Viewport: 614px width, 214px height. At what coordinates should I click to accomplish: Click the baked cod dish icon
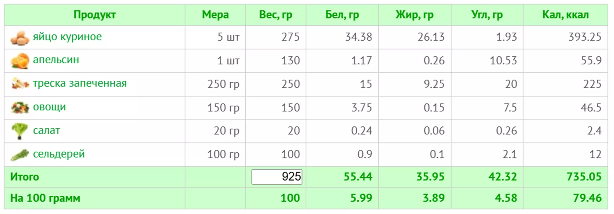pos(20,84)
